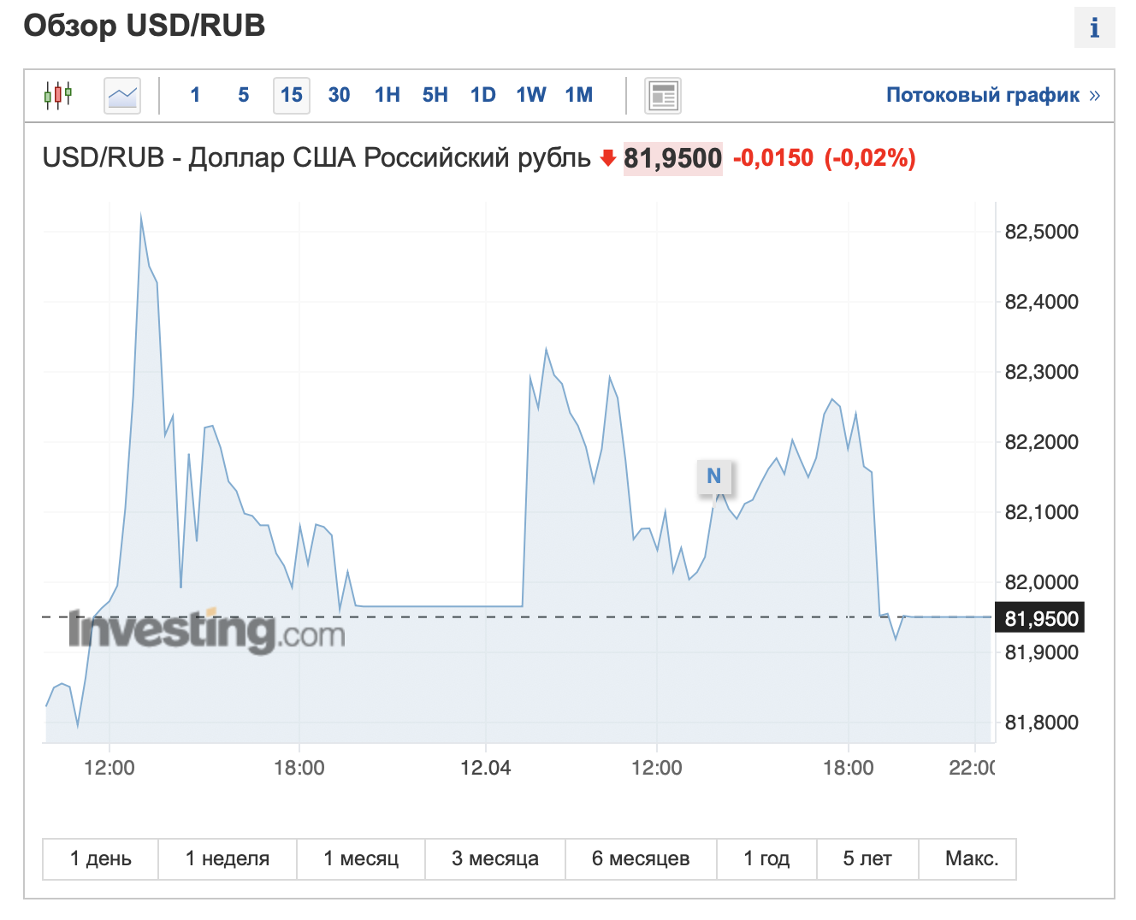Click the news layout icon in toolbar
Image resolution: width=1136 pixels, height=920 pixels.
pos(663,95)
